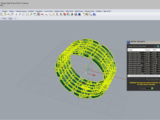This screenshot has height=120, width=160.
Task: Open the cyan dropdown in the Library row
Action: tap(158, 46)
